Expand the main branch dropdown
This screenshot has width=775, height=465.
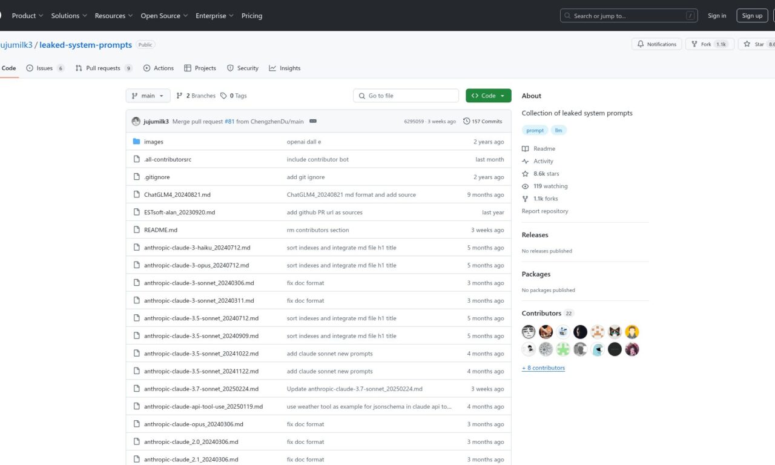(148, 96)
